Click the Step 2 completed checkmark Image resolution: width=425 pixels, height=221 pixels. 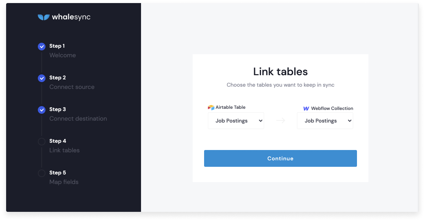pos(42,78)
